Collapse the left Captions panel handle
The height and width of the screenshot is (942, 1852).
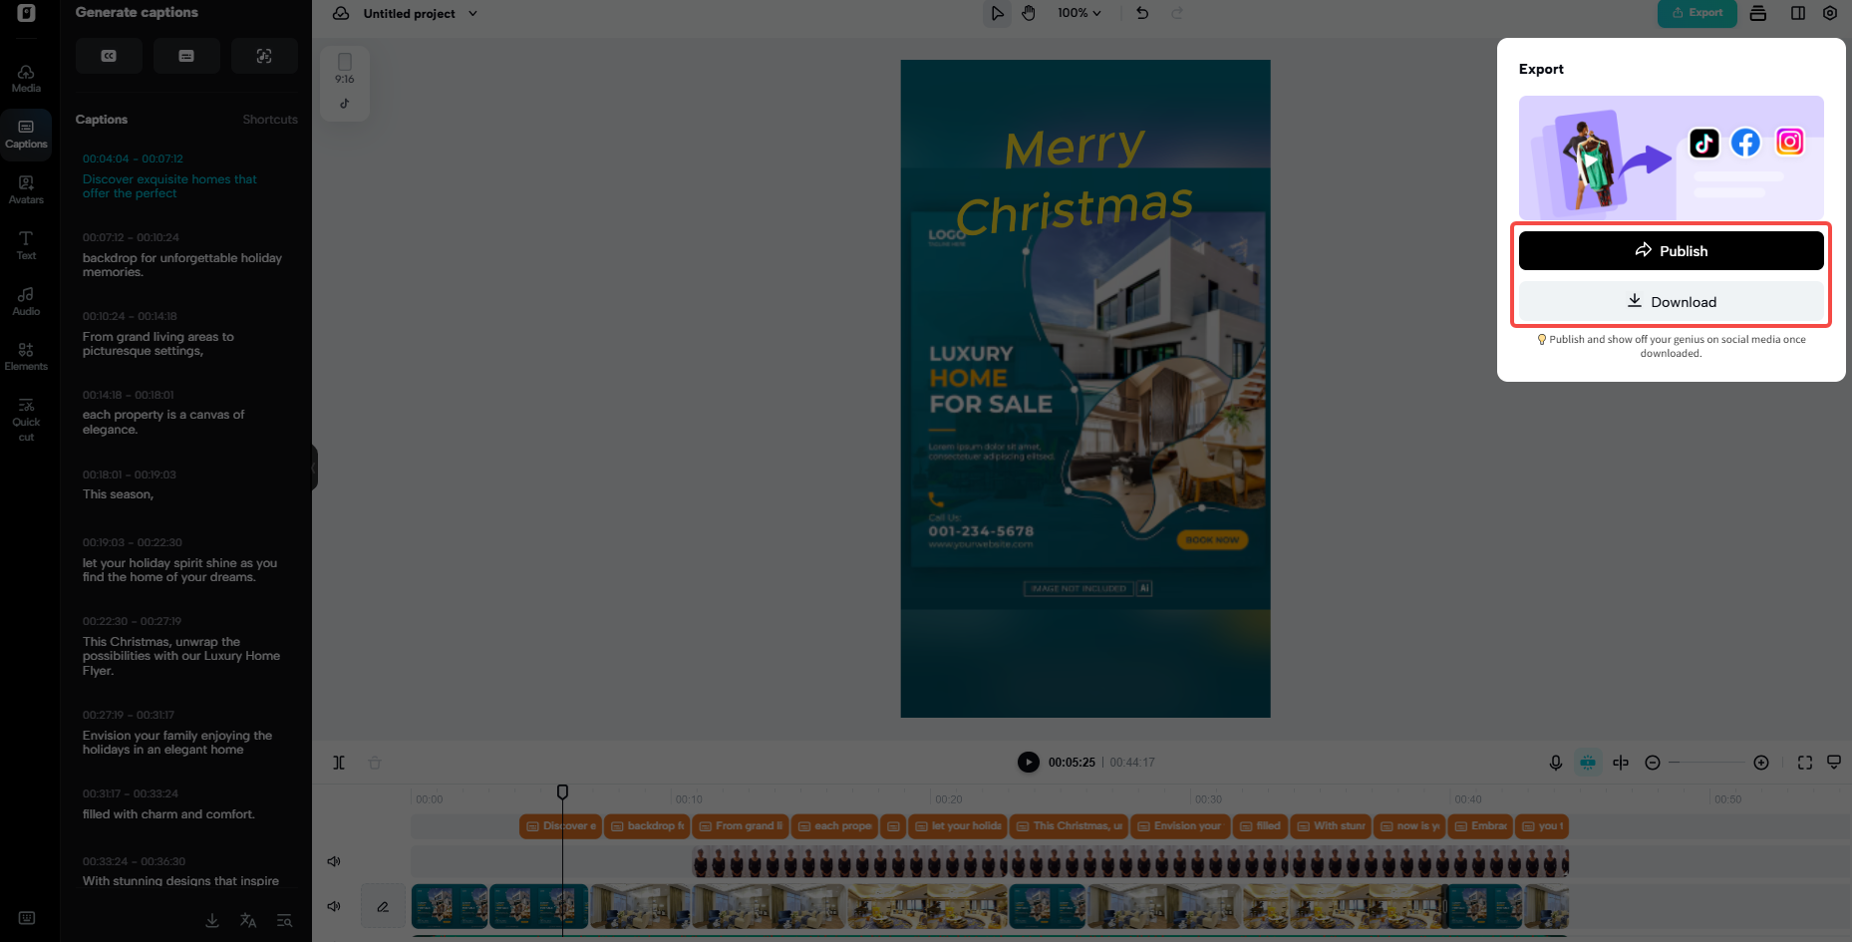tap(314, 467)
